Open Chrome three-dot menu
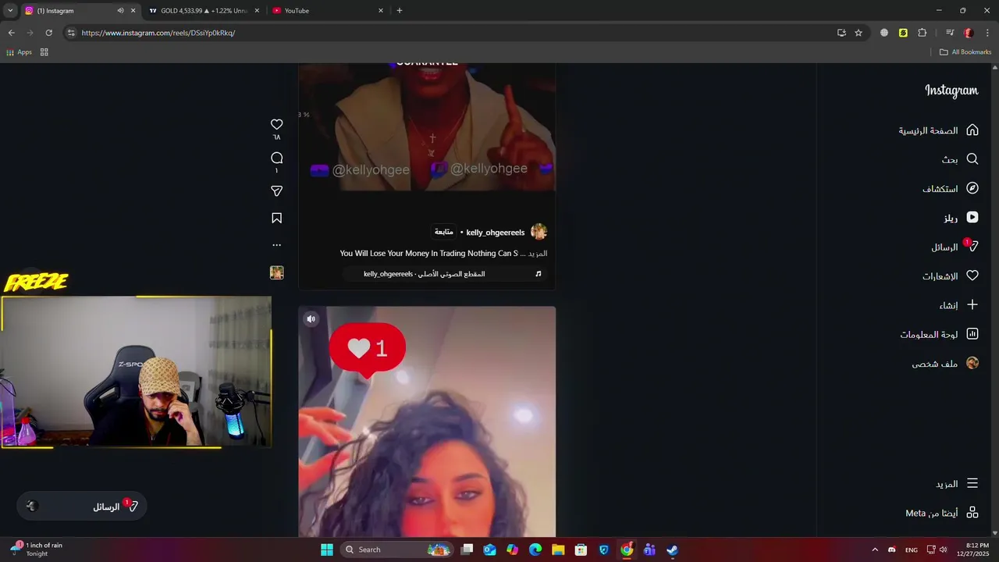 (987, 33)
